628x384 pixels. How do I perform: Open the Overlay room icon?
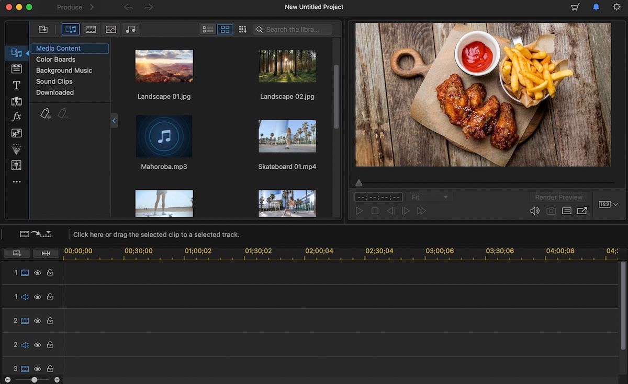point(16,133)
